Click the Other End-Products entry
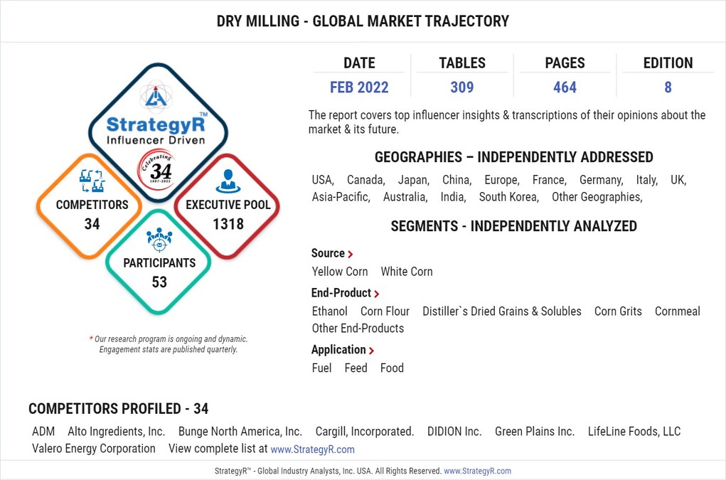Viewport: 726px width, 480px height. pyautogui.click(x=358, y=328)
